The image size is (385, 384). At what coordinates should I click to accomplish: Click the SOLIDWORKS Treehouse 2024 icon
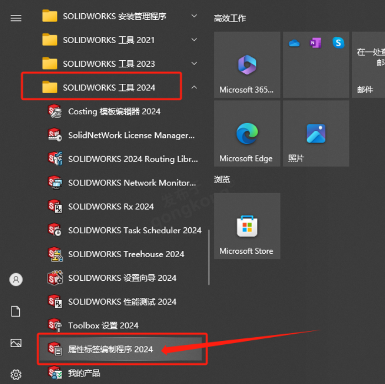[55, 254]
